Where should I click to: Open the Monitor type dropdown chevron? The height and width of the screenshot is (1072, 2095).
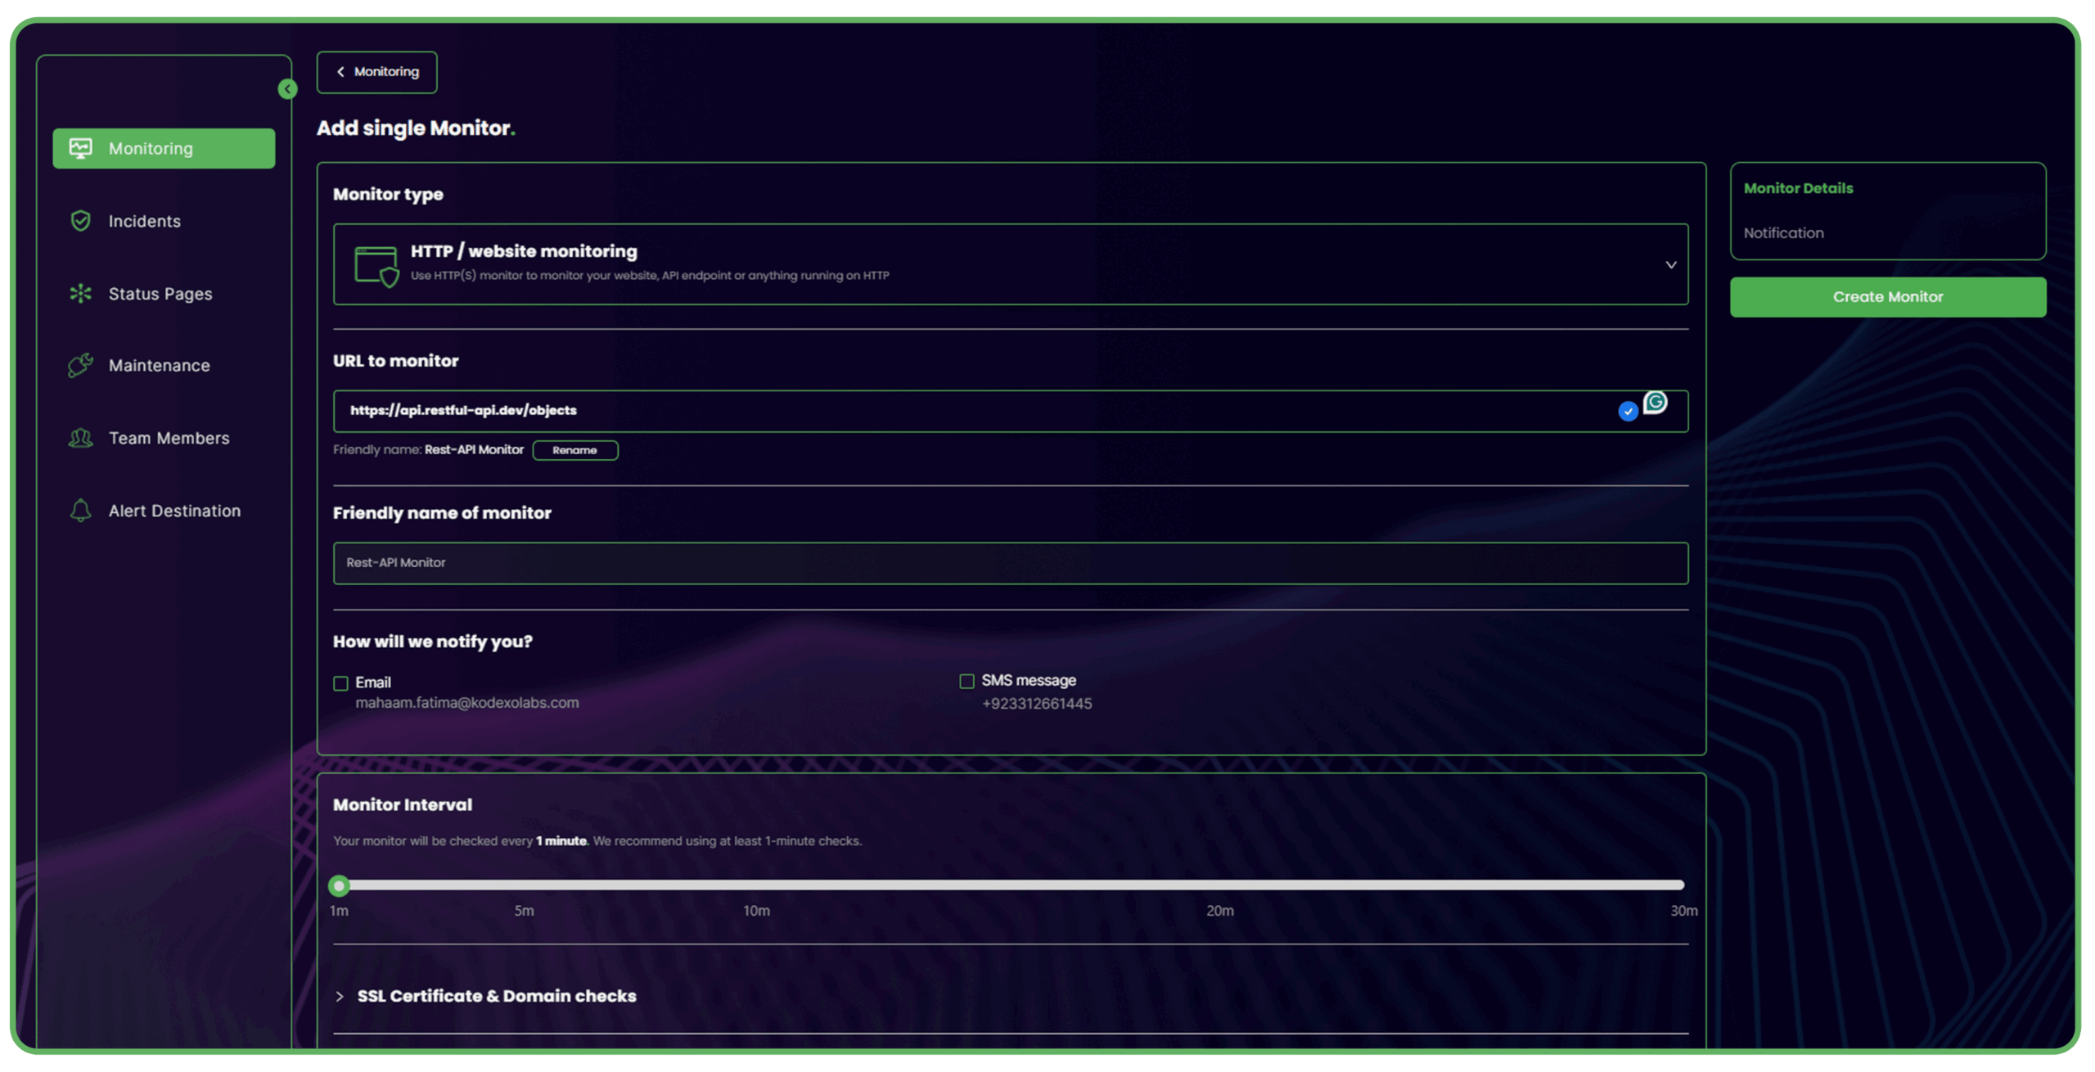click(x=1670, y=265)
